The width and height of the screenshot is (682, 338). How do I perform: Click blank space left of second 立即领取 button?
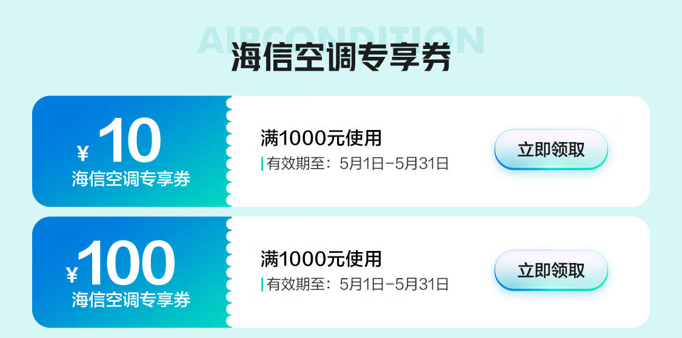point(472,270)
